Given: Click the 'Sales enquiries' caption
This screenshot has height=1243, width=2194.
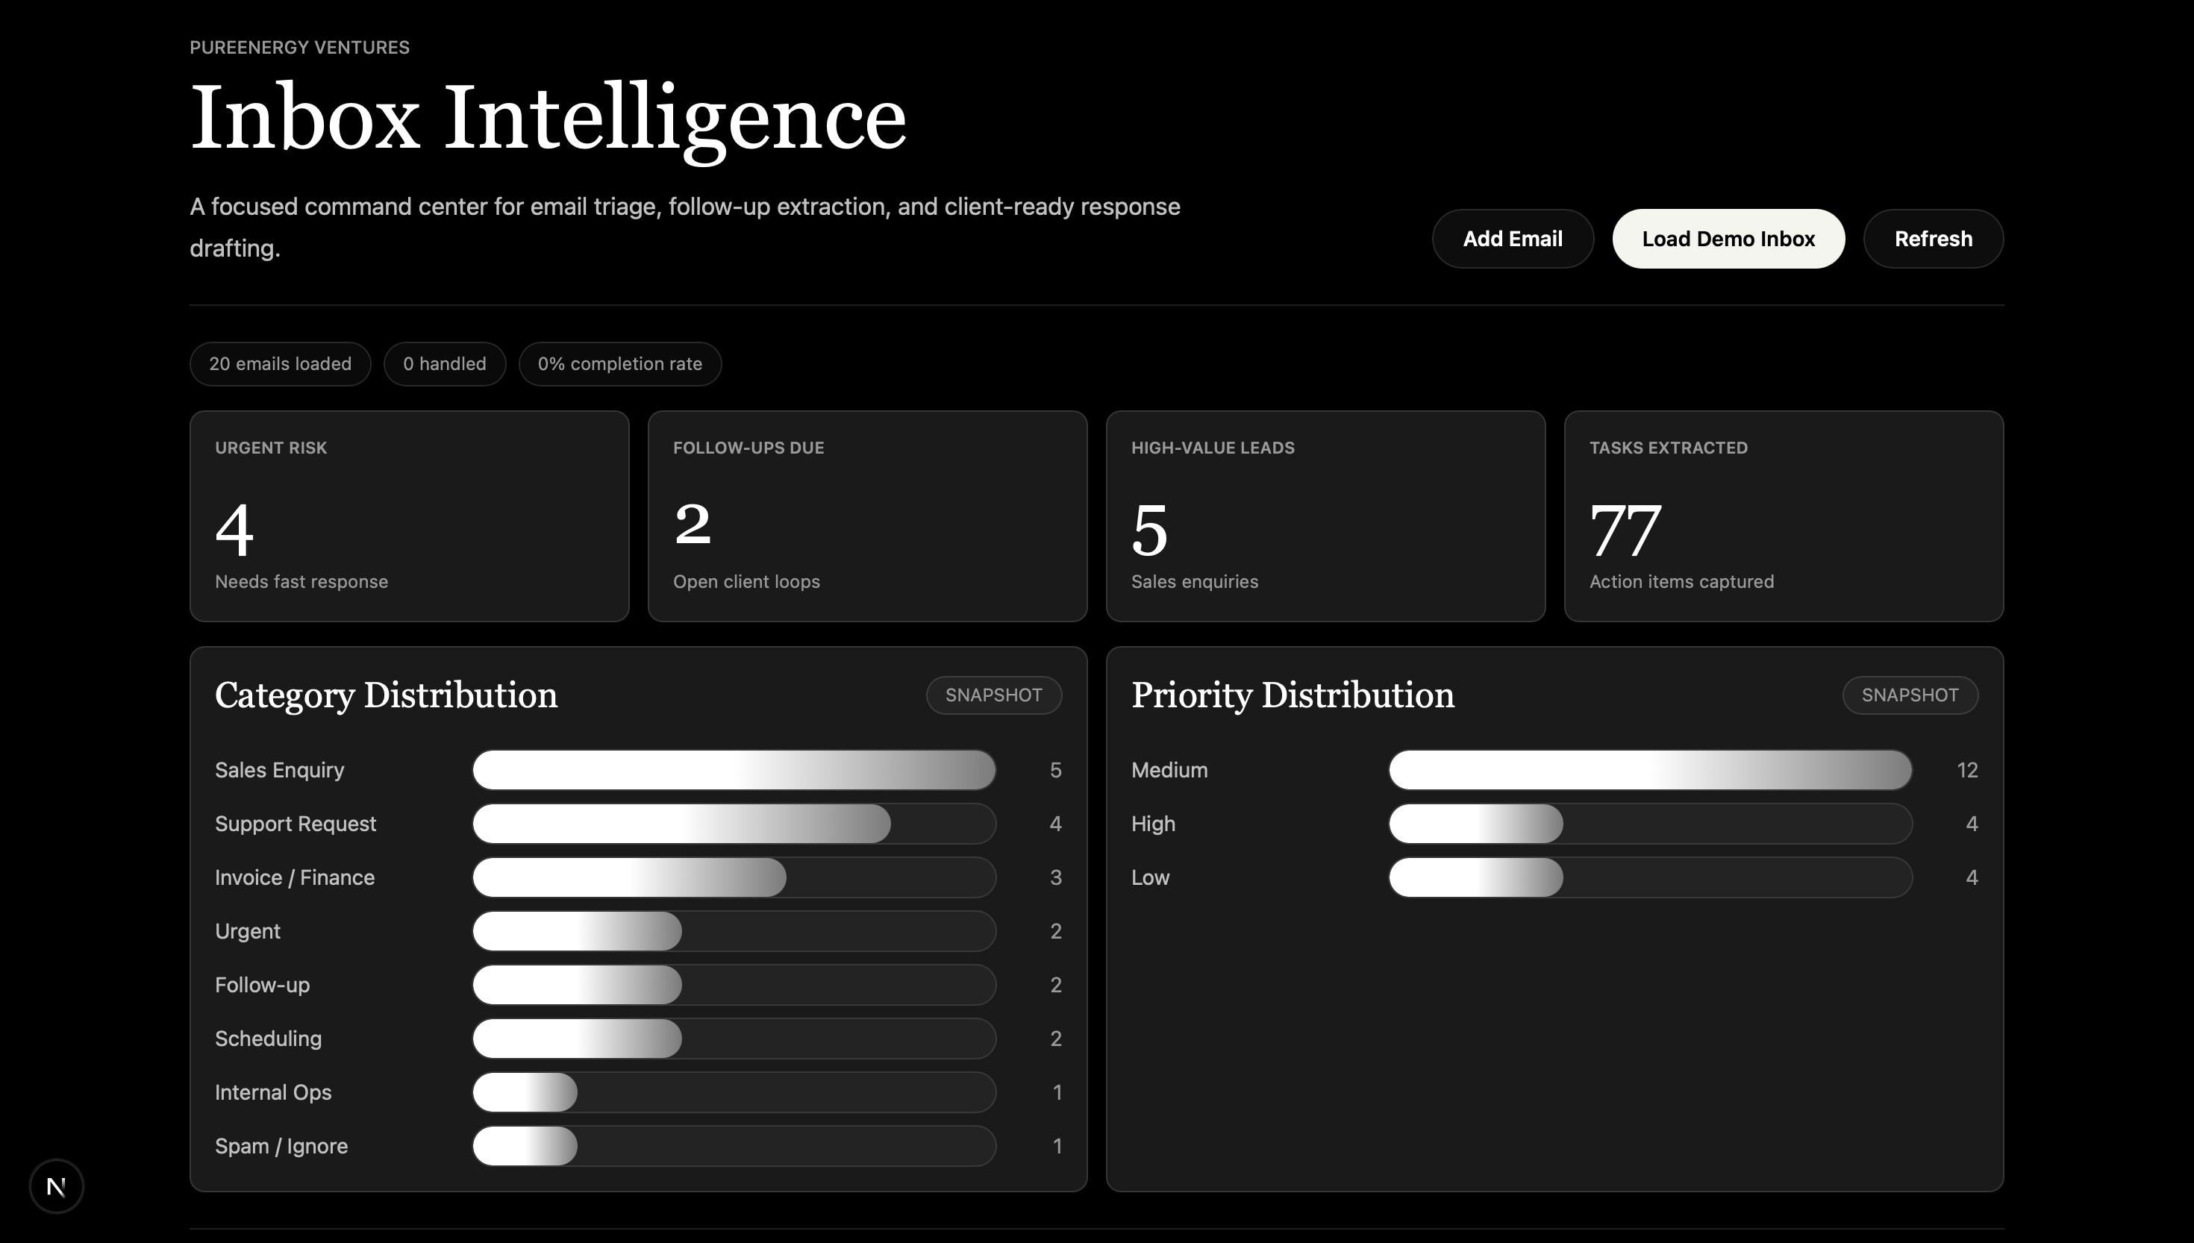Looking at the screenshot, I should point(1194,582).
